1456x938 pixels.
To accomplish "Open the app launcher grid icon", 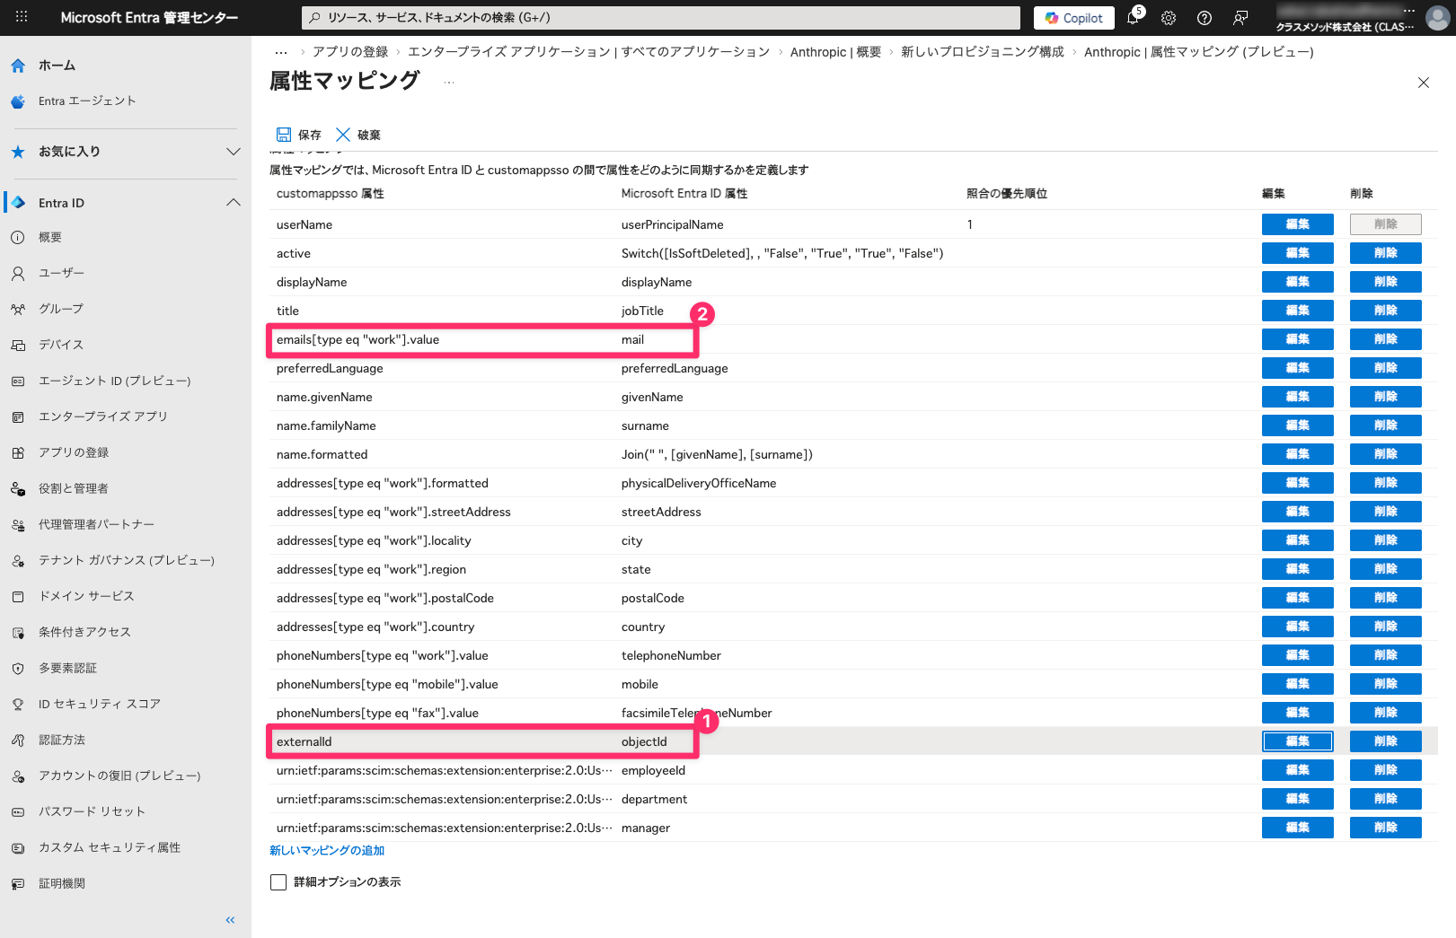I will [x=22, y=17].
